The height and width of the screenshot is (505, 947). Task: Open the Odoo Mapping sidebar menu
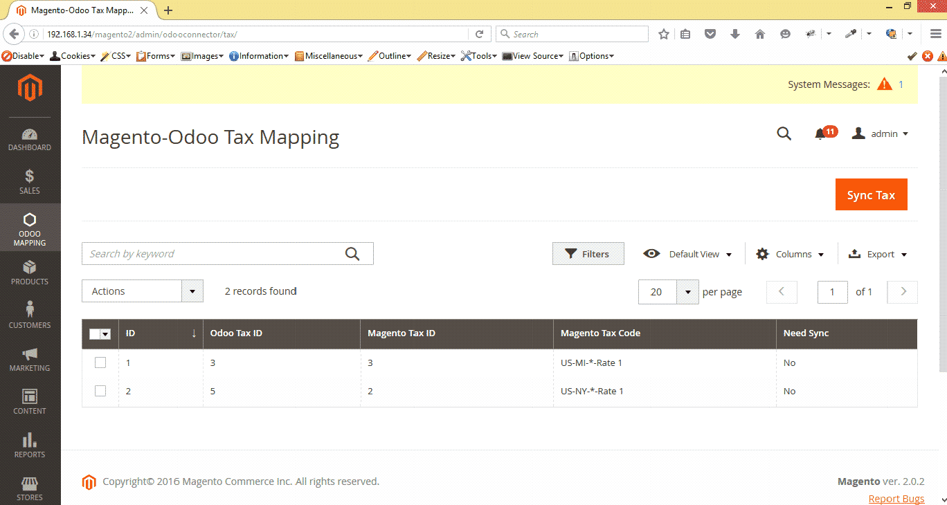point(30,229)
